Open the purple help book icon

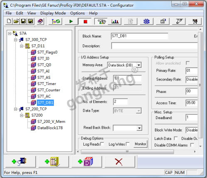tap(40, 21)
